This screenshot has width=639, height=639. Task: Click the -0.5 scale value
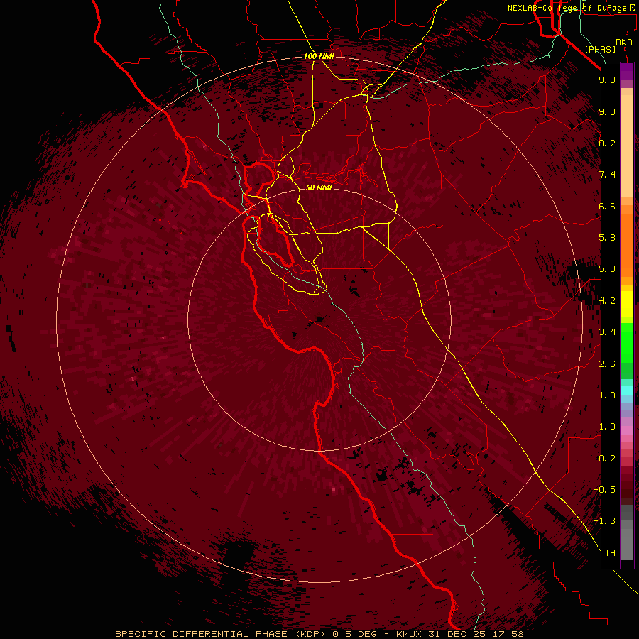point(604,490)
